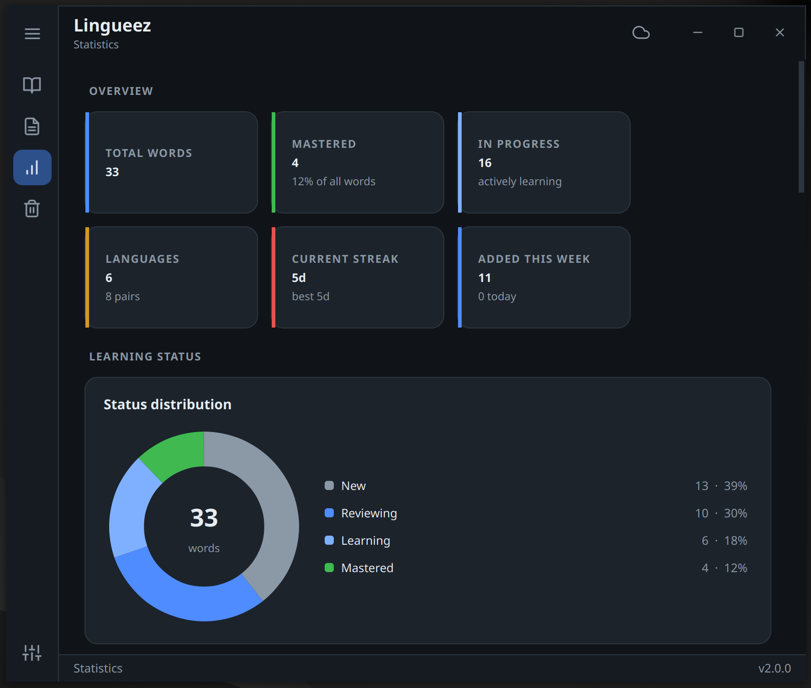Open the hamburger menu
The width and height of the screenshot is (811, 688).
pos(32,34)
